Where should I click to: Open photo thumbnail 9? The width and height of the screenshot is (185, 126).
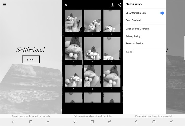coord(112,76)
